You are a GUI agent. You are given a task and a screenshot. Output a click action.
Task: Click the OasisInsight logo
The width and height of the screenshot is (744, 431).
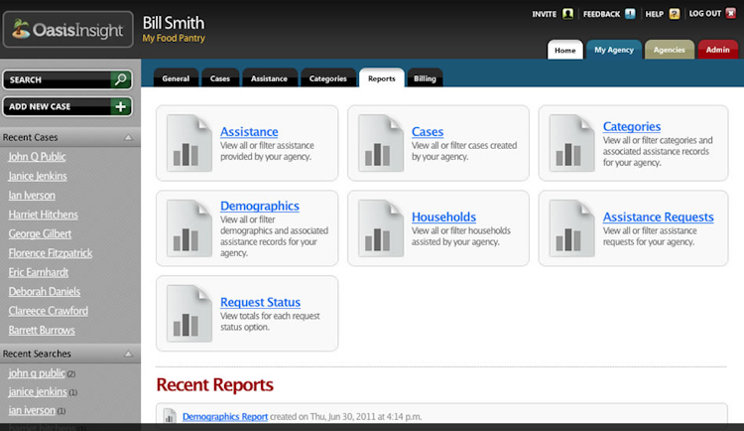(x=67, y=30)
